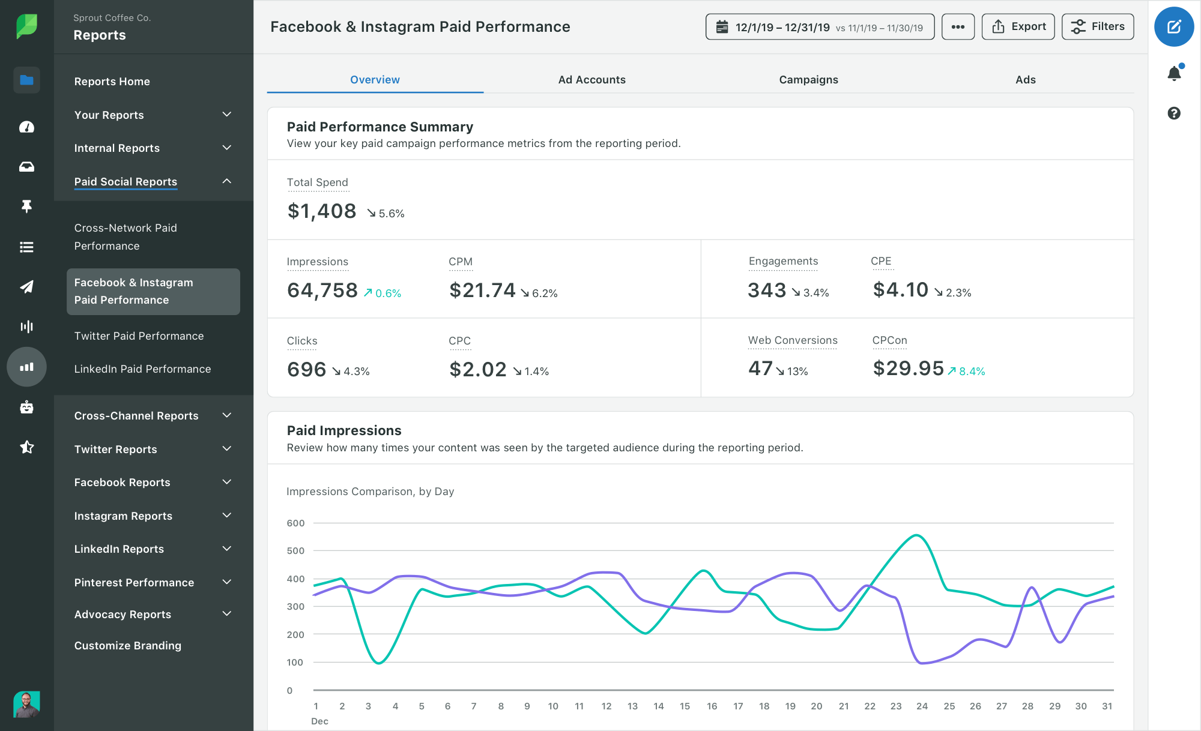This screenshot has width=1201, height=731.
Task: Click the Paid Impressions heading
Action: point(344,430)
